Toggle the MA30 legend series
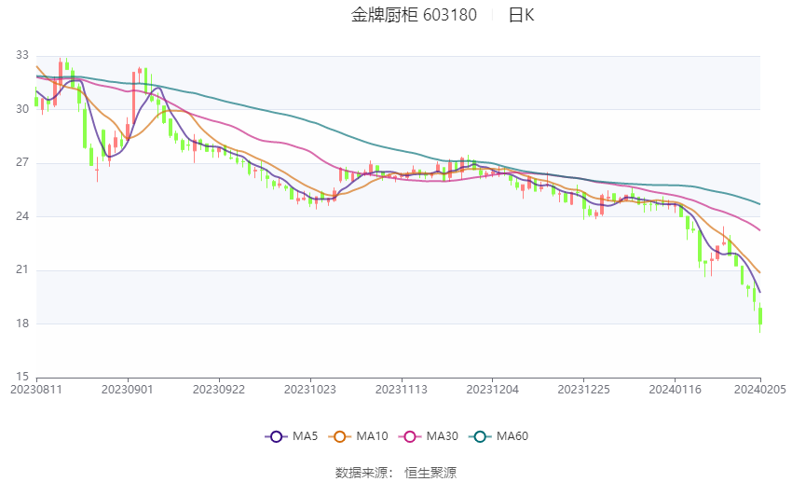 coord(429,436)
